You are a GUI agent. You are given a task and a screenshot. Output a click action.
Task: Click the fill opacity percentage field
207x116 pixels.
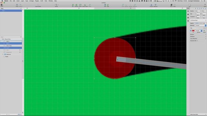tap(204, 31)
